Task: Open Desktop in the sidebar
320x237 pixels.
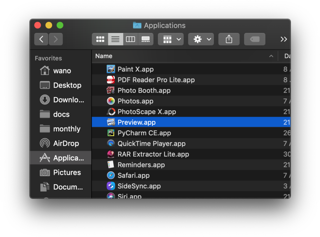Action: pos(61,85)
